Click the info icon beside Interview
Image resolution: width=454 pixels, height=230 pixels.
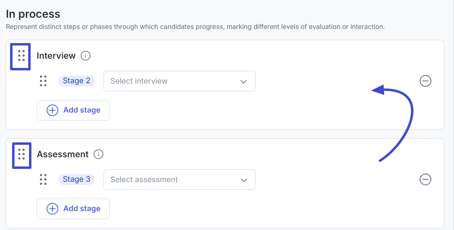[85, 56]
